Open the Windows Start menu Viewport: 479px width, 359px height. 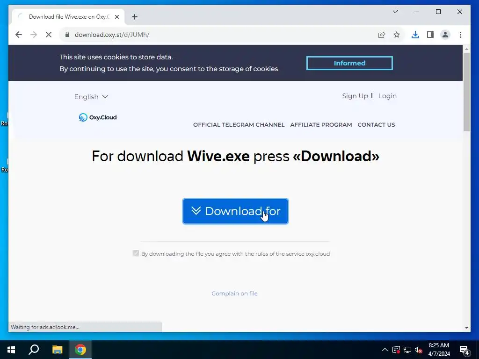click(11, 350)
